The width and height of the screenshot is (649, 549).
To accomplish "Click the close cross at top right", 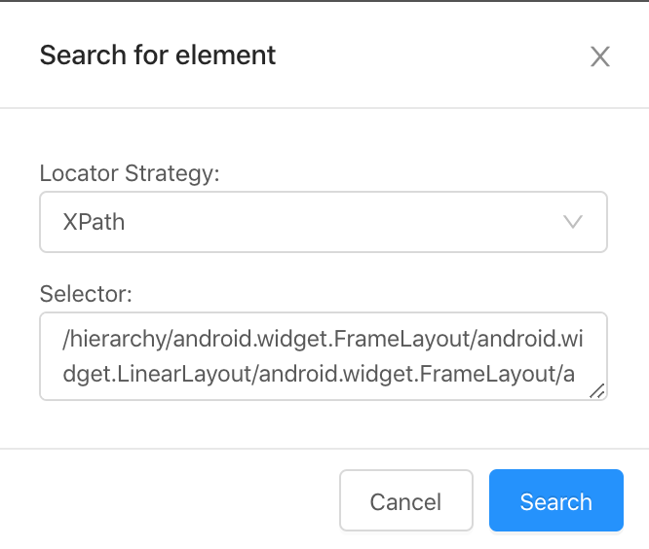I will point(600,56).
